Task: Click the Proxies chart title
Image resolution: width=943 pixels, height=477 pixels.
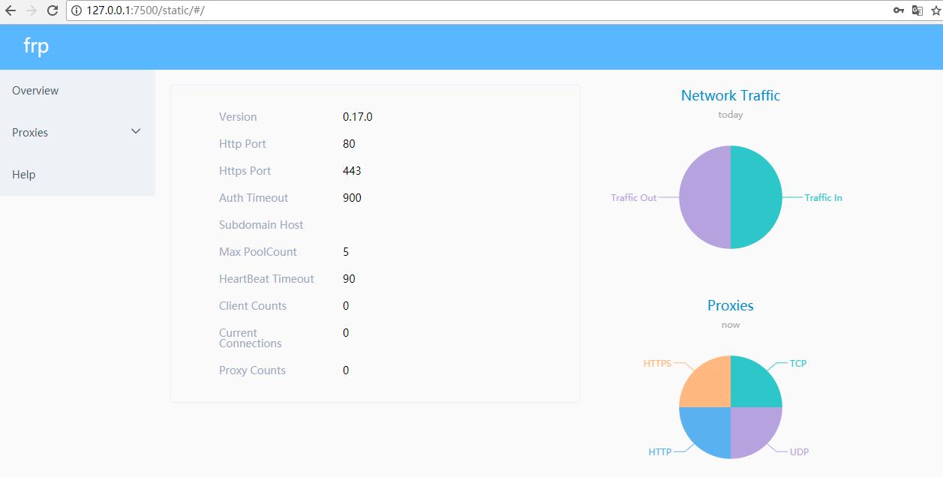Action: pyautogui.click(x=731, y=305)
